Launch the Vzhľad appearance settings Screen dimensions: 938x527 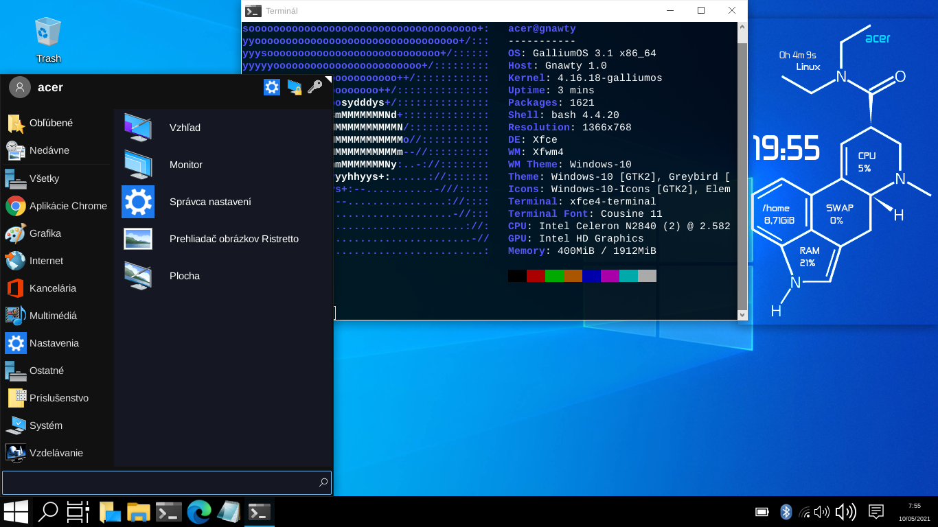(185, 128)
